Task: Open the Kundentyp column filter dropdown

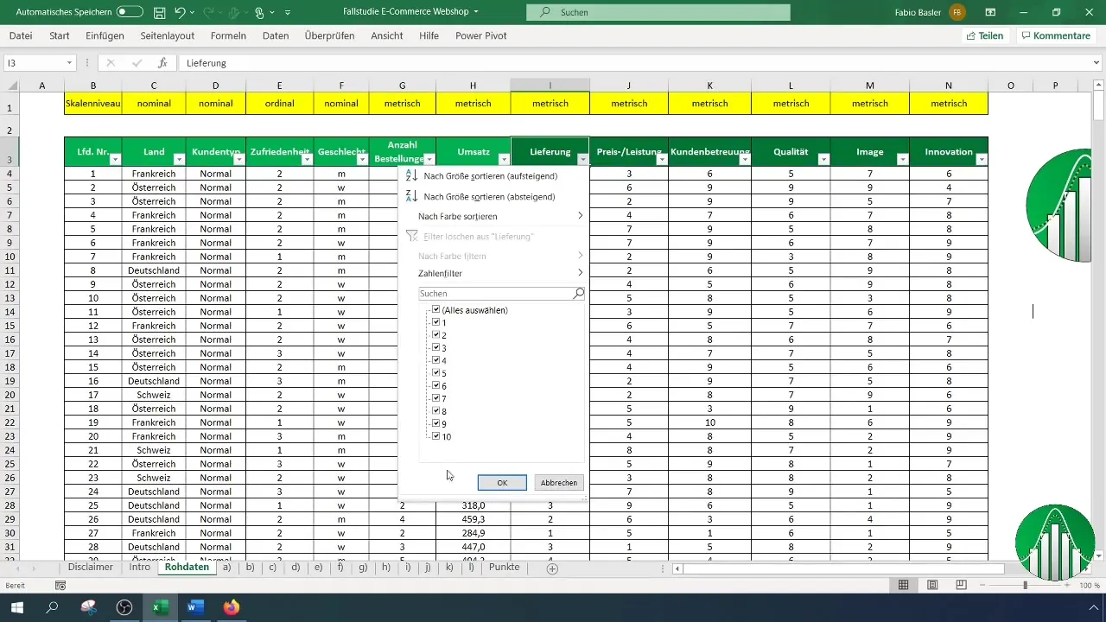Action: pyautogui.click(x=239, y=160)
